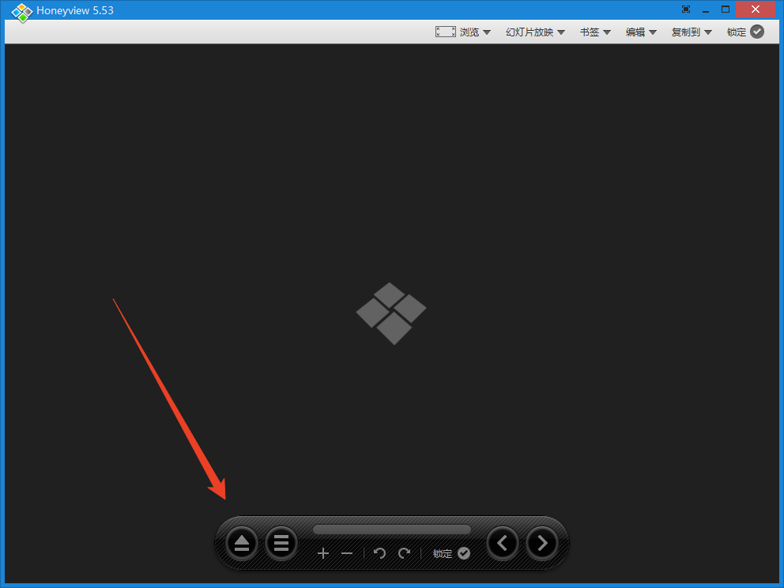784x588 pixels.
Task: Click the fit-to-screen icon beside 浏览
Action: (445, 32)
